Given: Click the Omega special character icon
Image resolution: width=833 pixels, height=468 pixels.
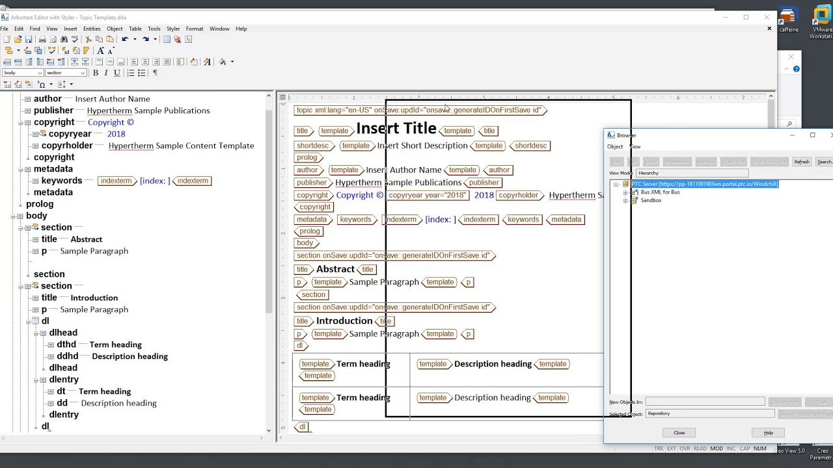Looking at the screenshot, I should pyautogui.click(x=42, y=84).
